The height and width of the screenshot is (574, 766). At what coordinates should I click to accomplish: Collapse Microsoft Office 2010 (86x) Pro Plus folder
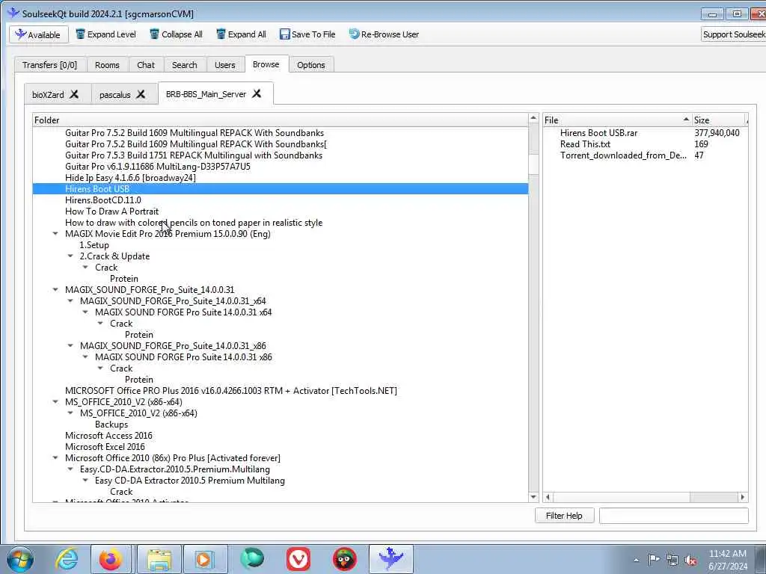[x=55, y=458]
